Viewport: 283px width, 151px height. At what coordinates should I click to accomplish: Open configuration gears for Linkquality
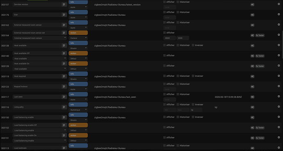[x=253, y=107]
